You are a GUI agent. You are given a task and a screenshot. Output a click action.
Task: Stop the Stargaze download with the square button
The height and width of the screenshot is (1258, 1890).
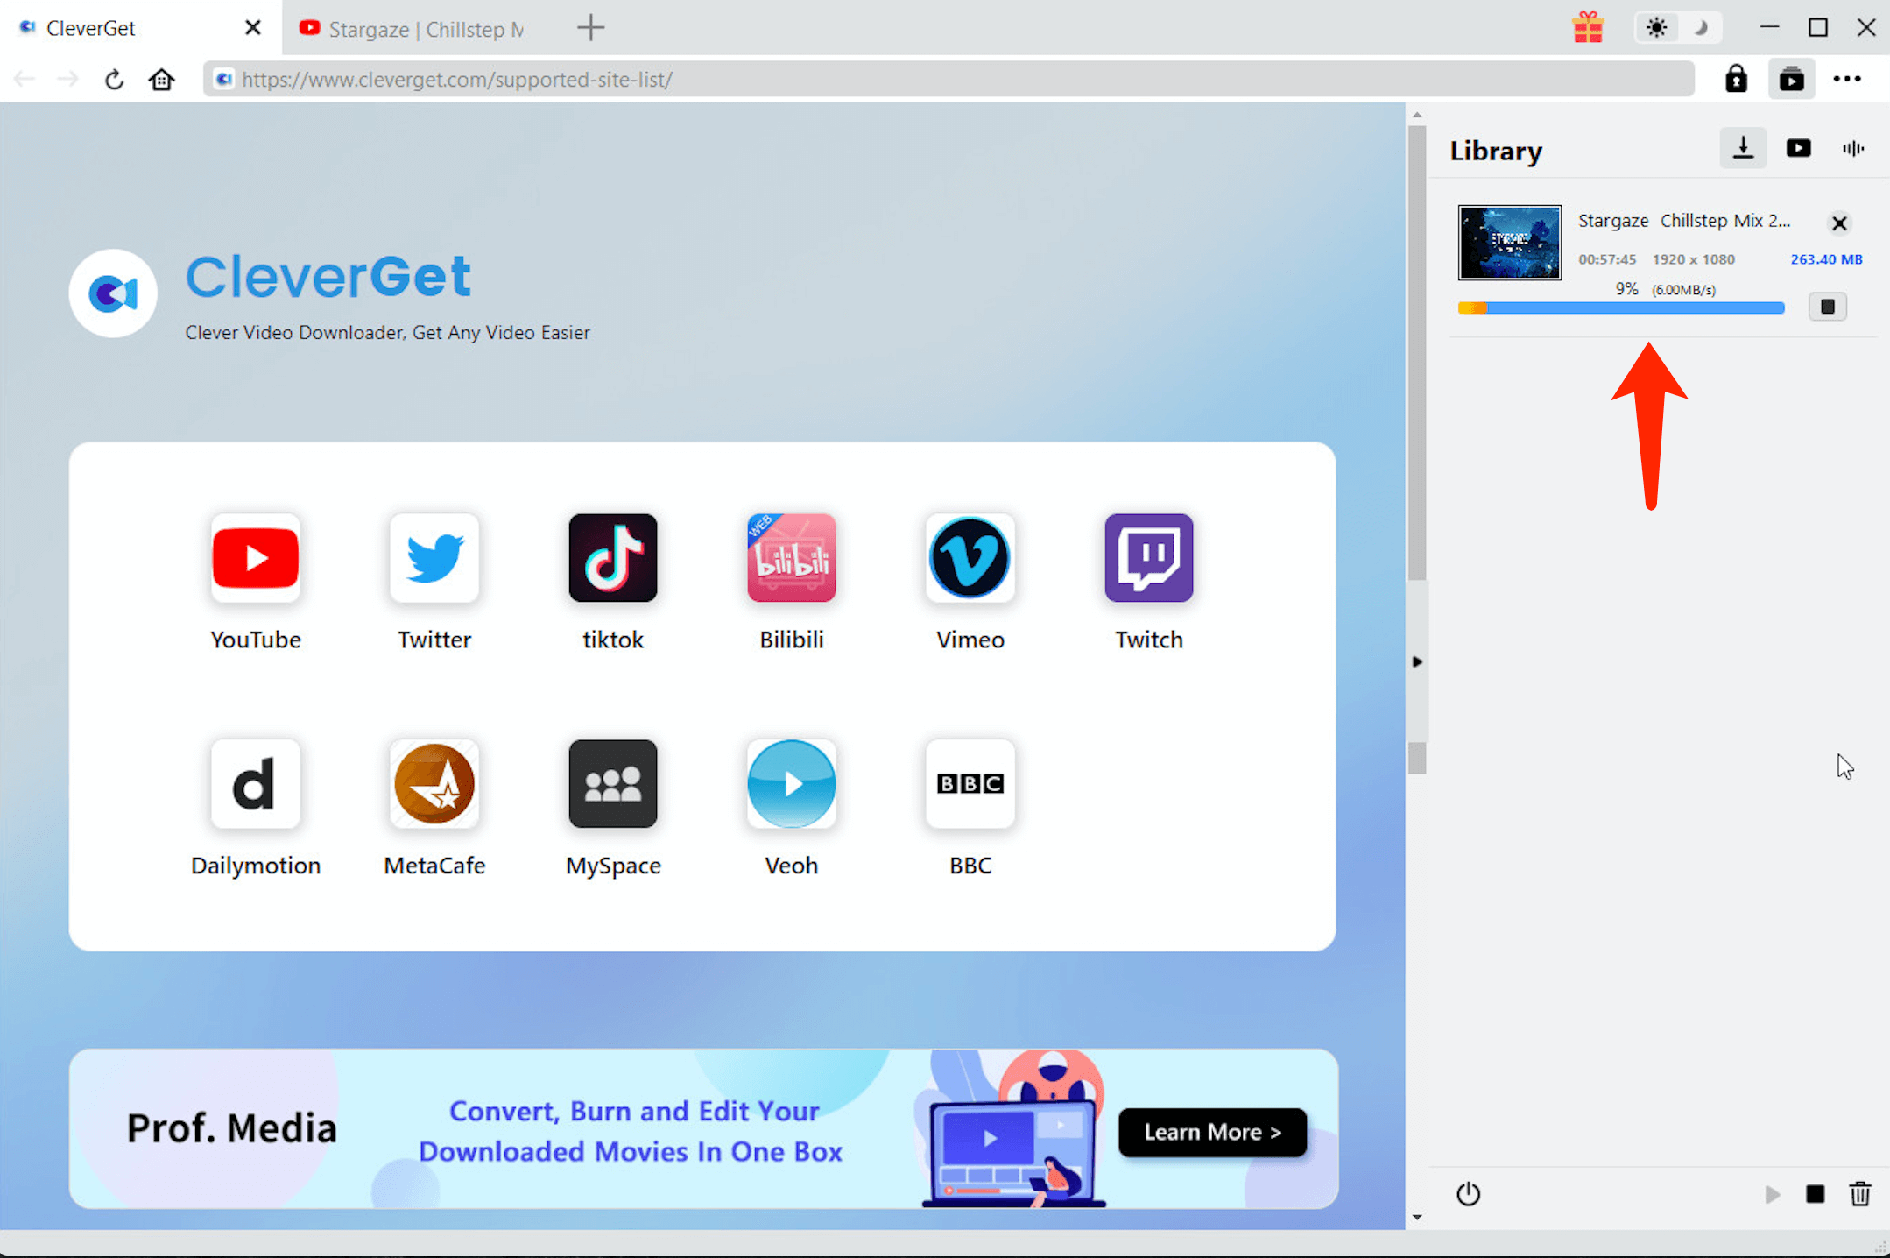click(x=1827, y=307)
